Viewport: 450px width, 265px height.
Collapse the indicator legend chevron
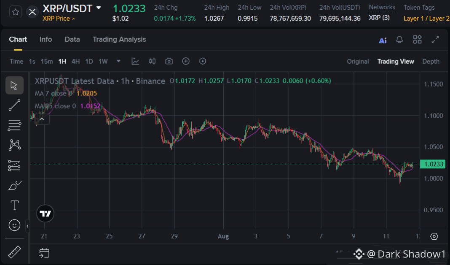click(42, 119)
